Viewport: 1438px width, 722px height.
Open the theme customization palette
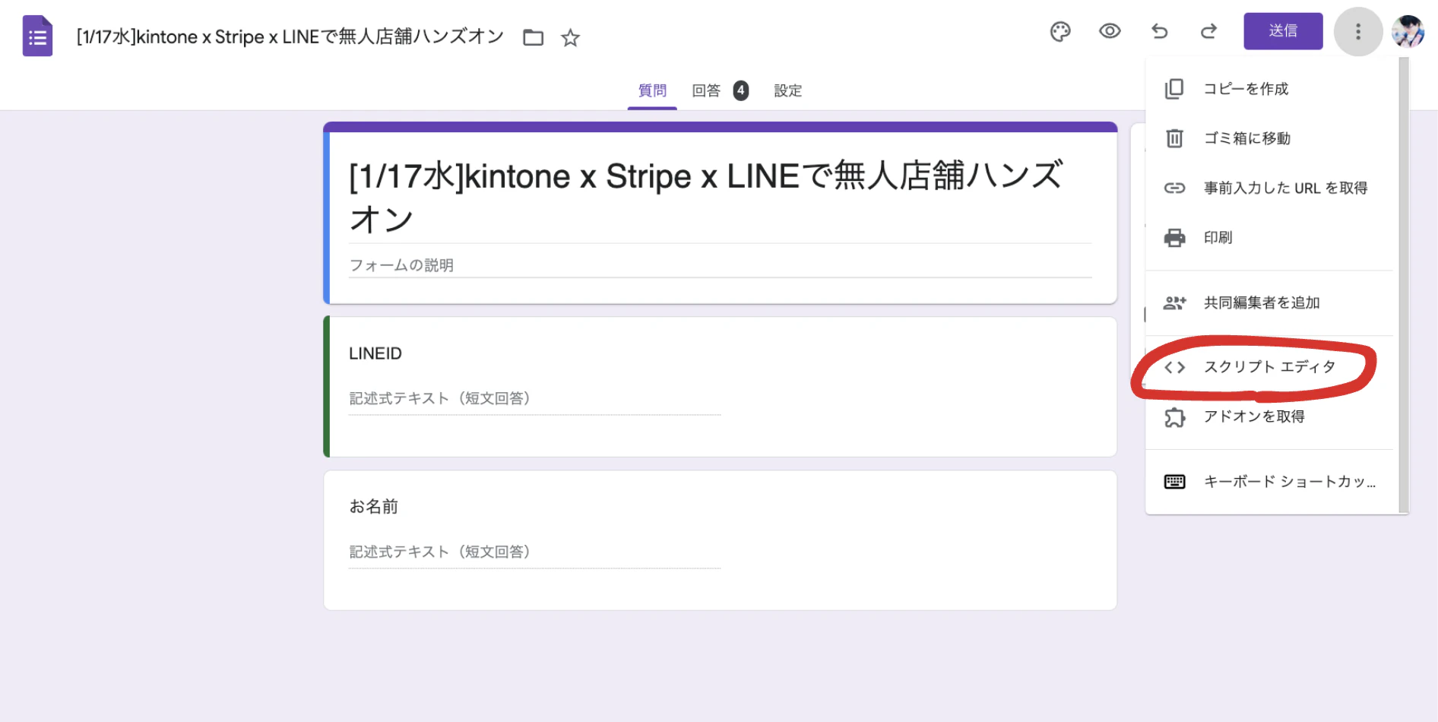[1059, 32]
